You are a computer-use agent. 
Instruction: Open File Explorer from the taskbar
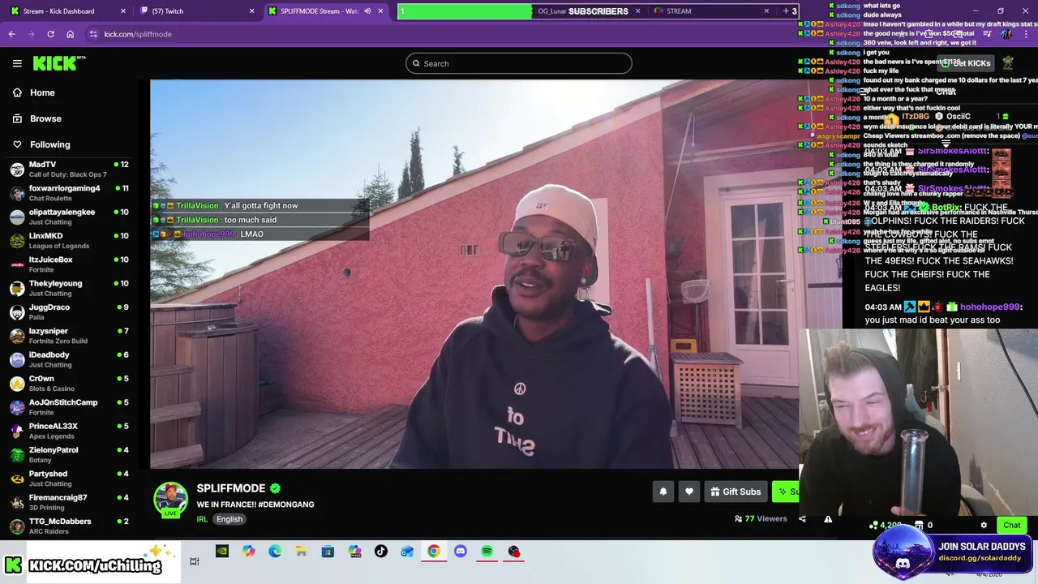[x=301, y=552]
